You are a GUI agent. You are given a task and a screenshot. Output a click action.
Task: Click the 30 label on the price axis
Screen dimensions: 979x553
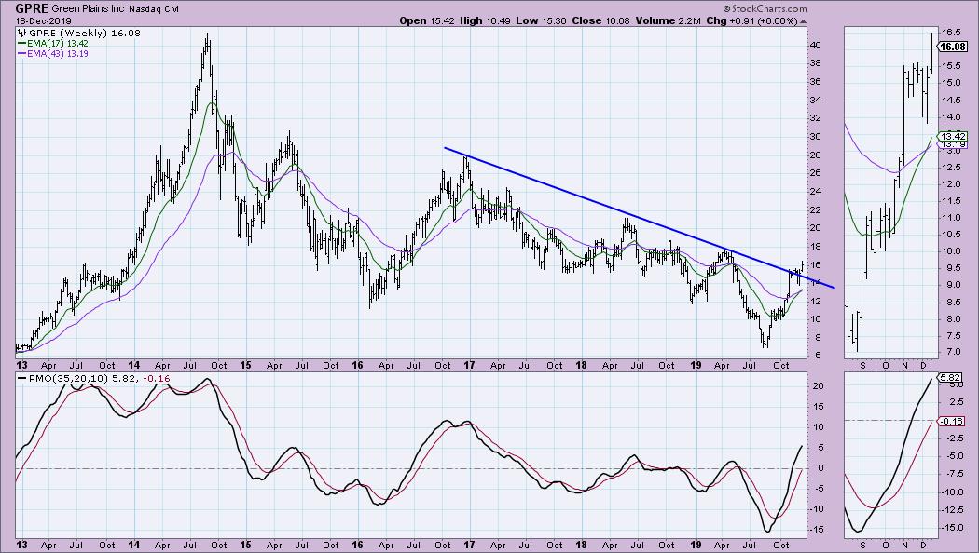pos(816,137)
